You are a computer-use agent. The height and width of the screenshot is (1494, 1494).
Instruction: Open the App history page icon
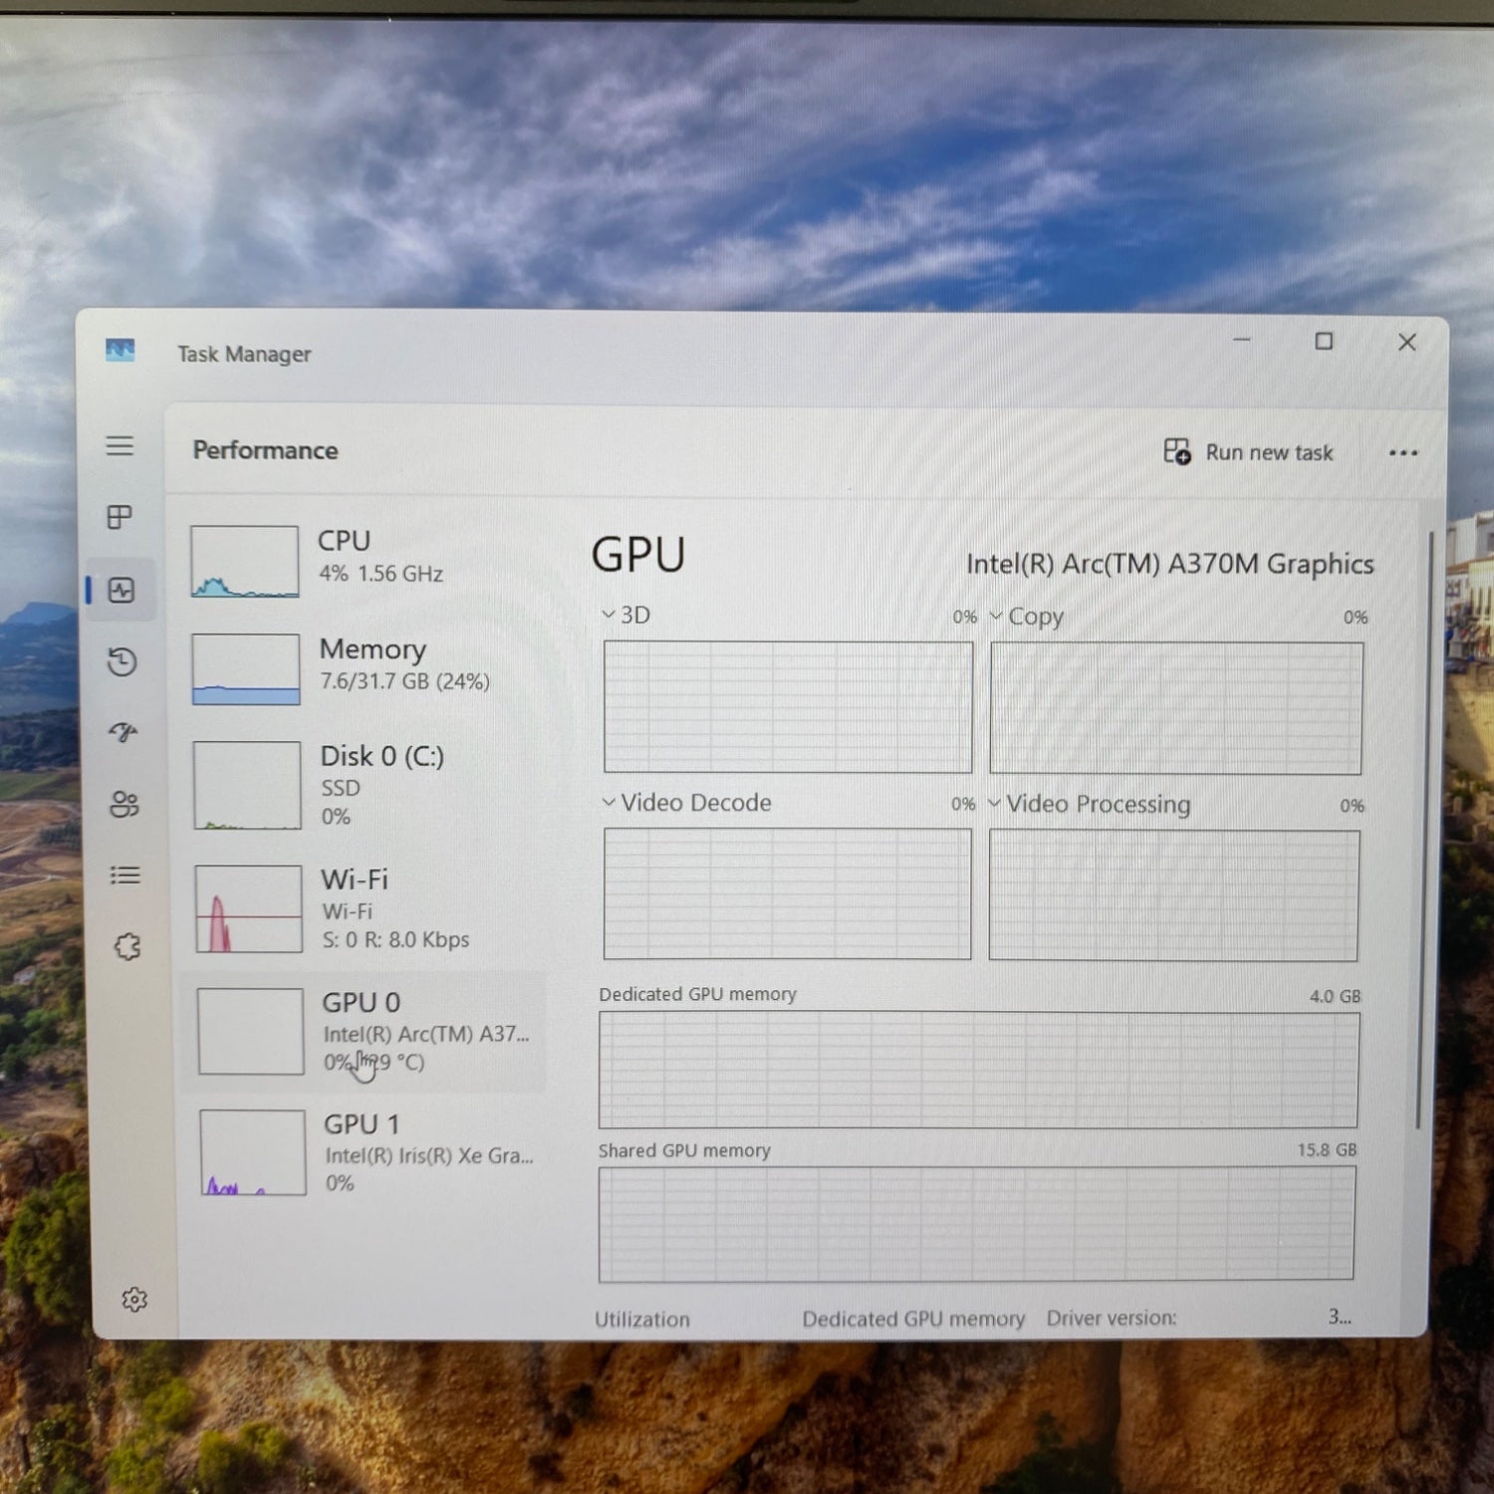[x=122, y=662]
